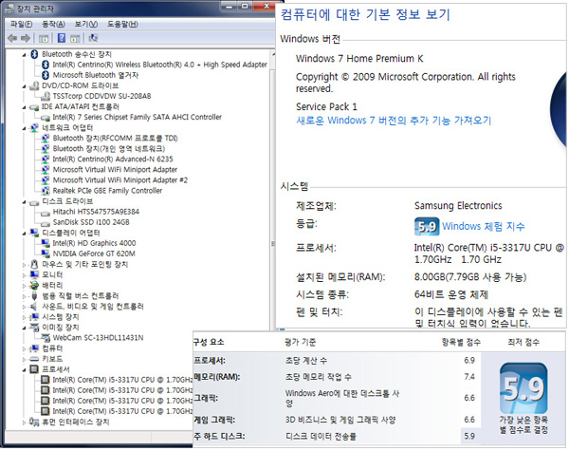Expand the 모니터 node
Screen dimensions: 569x451
(25, 275)
